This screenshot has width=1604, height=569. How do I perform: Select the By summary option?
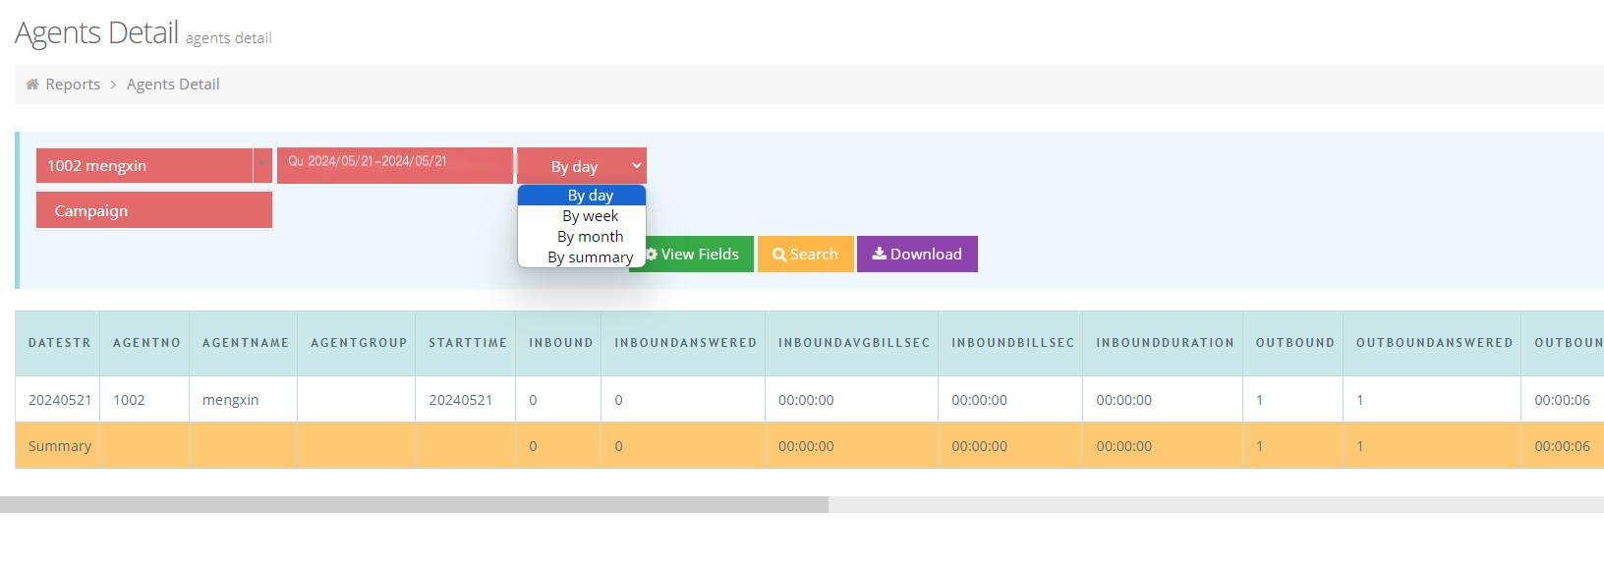590,257
